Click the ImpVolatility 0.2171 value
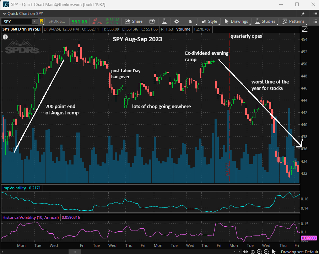The height and width of the screenshot is (254, 319). click(x=35, y=188)
